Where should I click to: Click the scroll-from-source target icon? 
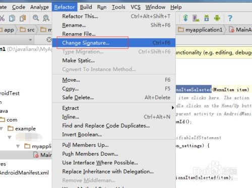(49, 40)
